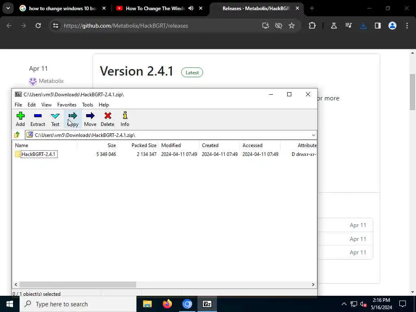
Task: Click the volume speaker tray icon
Action: (x=363, y=304)
